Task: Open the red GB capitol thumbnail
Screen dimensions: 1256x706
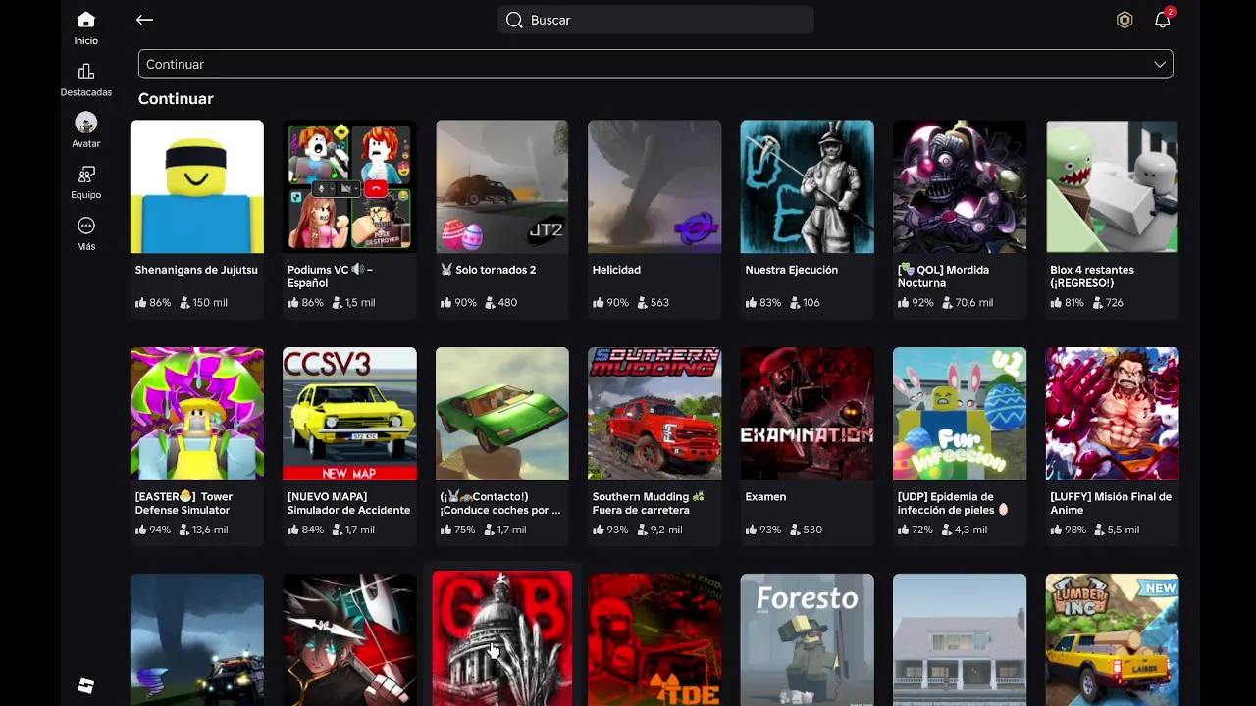Action: [502, 638]
